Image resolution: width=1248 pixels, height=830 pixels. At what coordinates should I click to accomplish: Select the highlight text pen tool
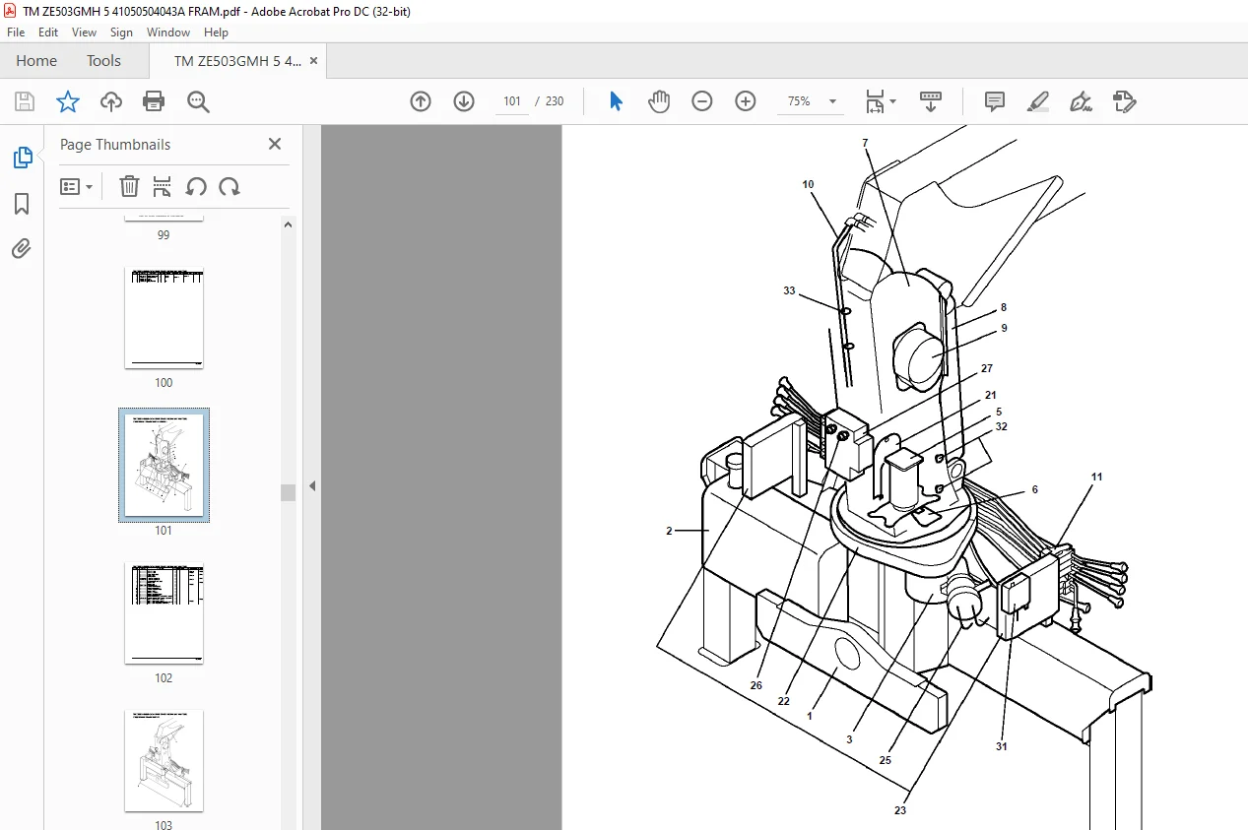tap(1038, 101)
